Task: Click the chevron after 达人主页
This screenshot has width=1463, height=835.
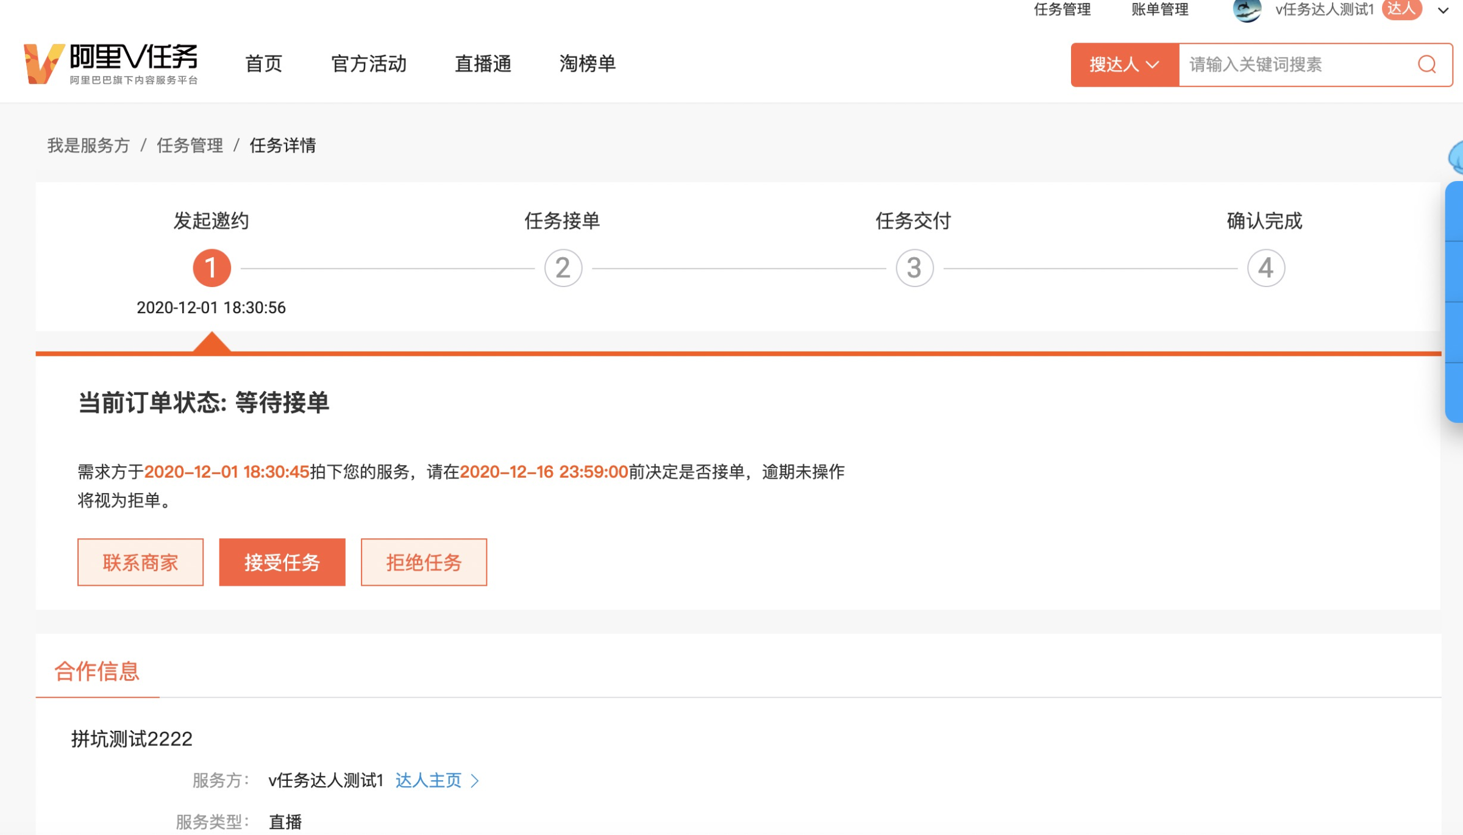Action: [x=475, y=781]
